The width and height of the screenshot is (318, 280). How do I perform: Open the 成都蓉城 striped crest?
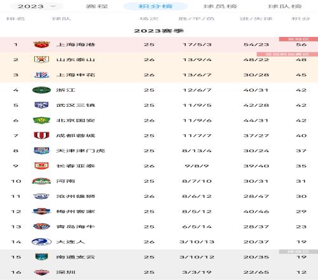(x=41, y=136)
